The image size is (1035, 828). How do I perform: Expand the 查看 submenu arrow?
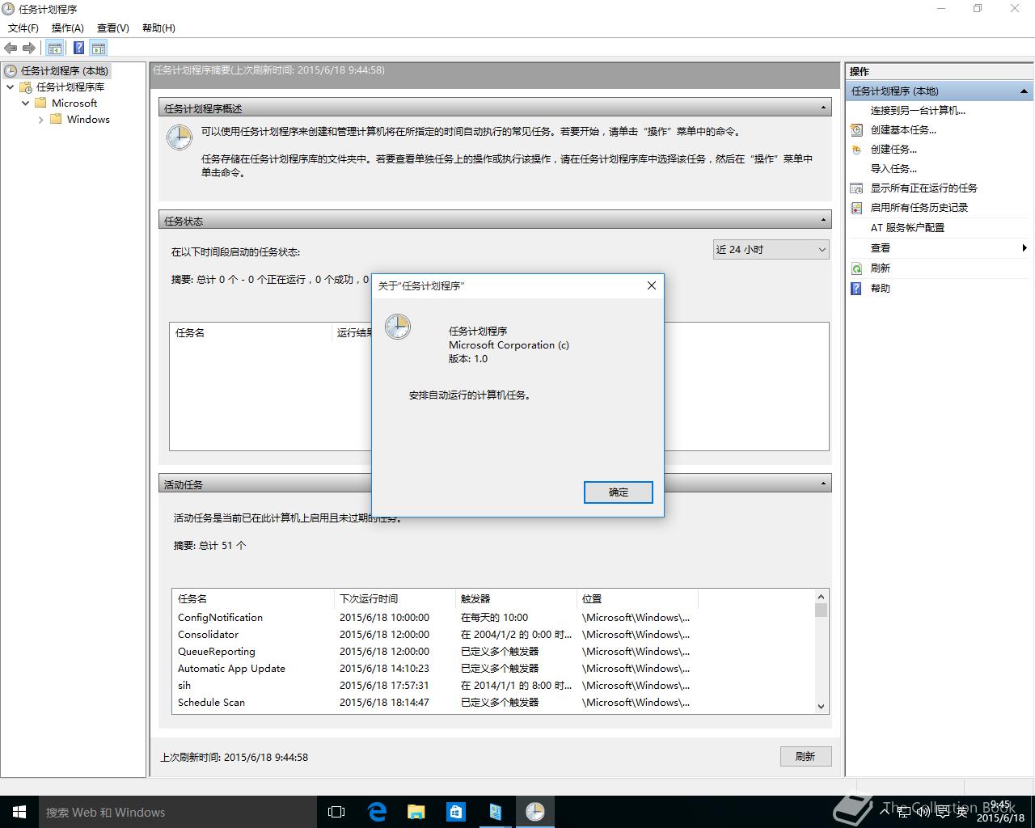1024,247
